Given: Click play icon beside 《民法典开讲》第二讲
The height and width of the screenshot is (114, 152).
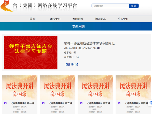Looking at the screenshot, I should click(43, 103).
